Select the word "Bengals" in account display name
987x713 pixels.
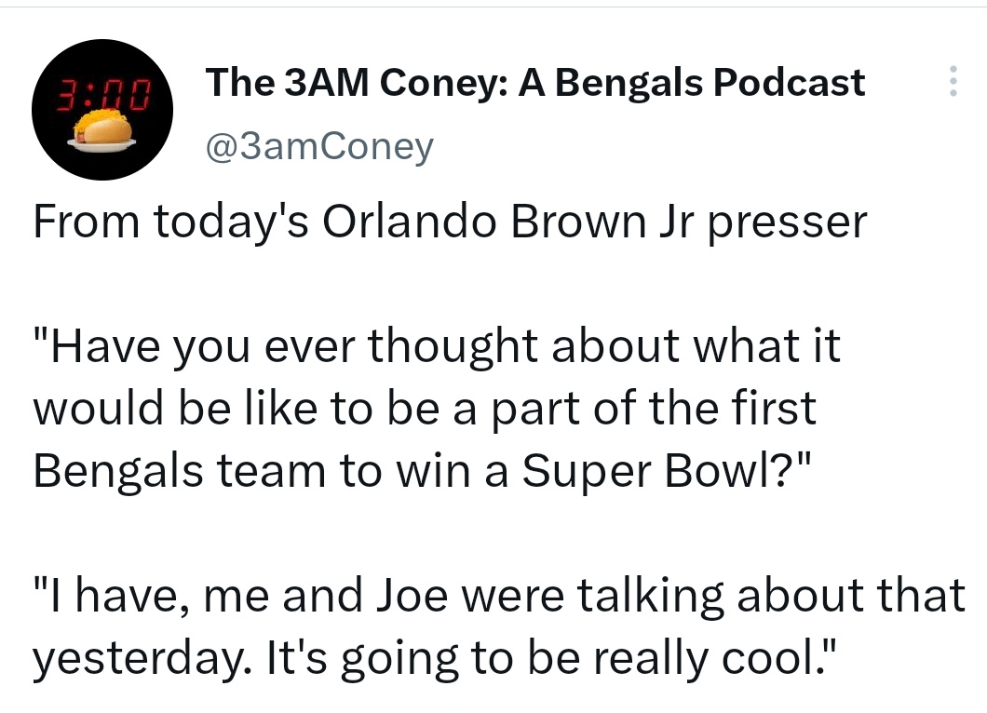(x=628, y=85)
